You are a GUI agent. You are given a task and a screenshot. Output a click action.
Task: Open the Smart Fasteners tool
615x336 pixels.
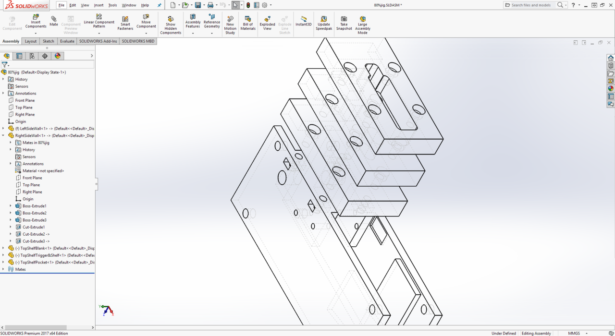[x=125, y=23]
